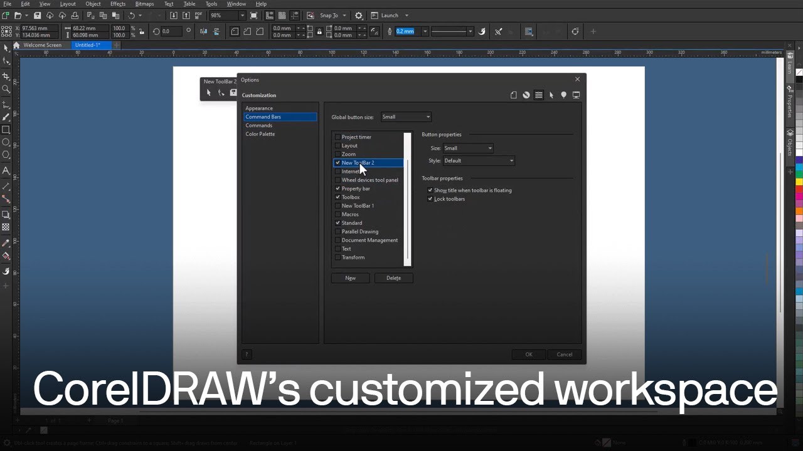Enable the Layout toolbar checkbox
Viewport: 803px width, 451px height.
[x=338, y=145]
